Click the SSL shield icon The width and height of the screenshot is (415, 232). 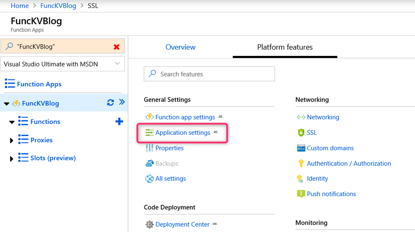point(301,133)
